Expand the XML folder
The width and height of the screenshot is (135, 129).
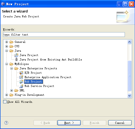[11, 91]
